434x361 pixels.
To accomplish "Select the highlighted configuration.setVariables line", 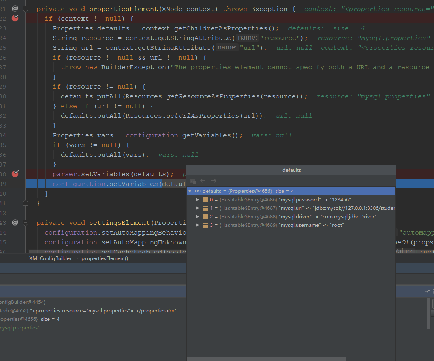I will tap(106, 184).
